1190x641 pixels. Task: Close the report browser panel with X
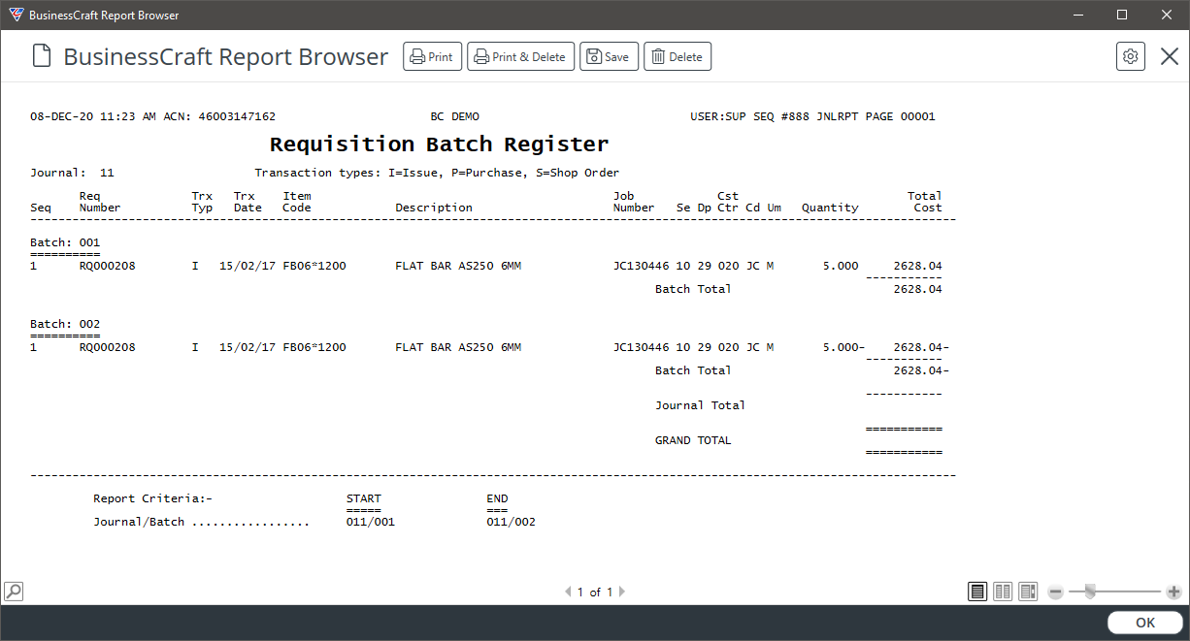click(1170, 56)
